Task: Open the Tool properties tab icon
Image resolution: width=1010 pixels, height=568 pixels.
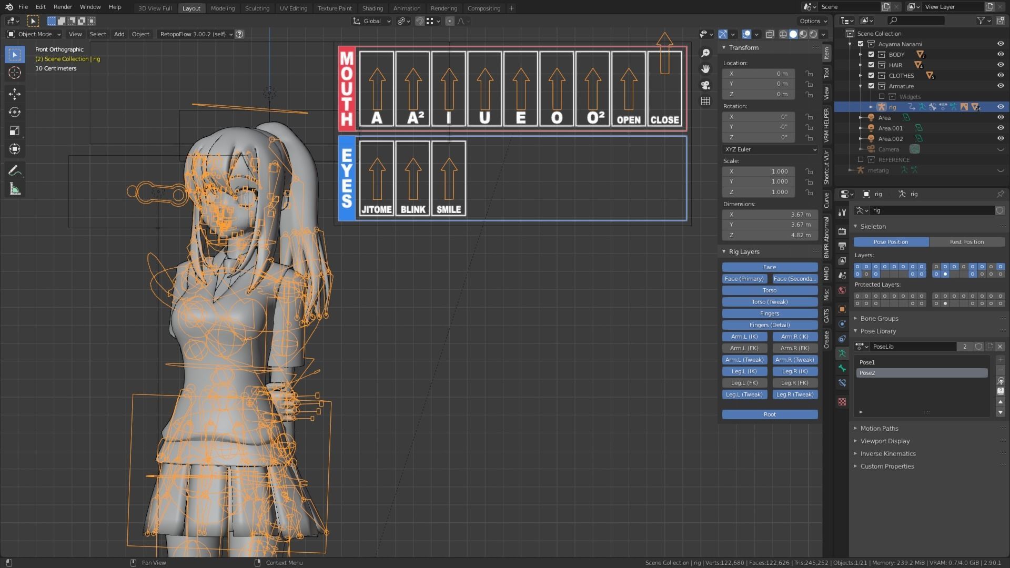Action: click(x=842, y=212)
